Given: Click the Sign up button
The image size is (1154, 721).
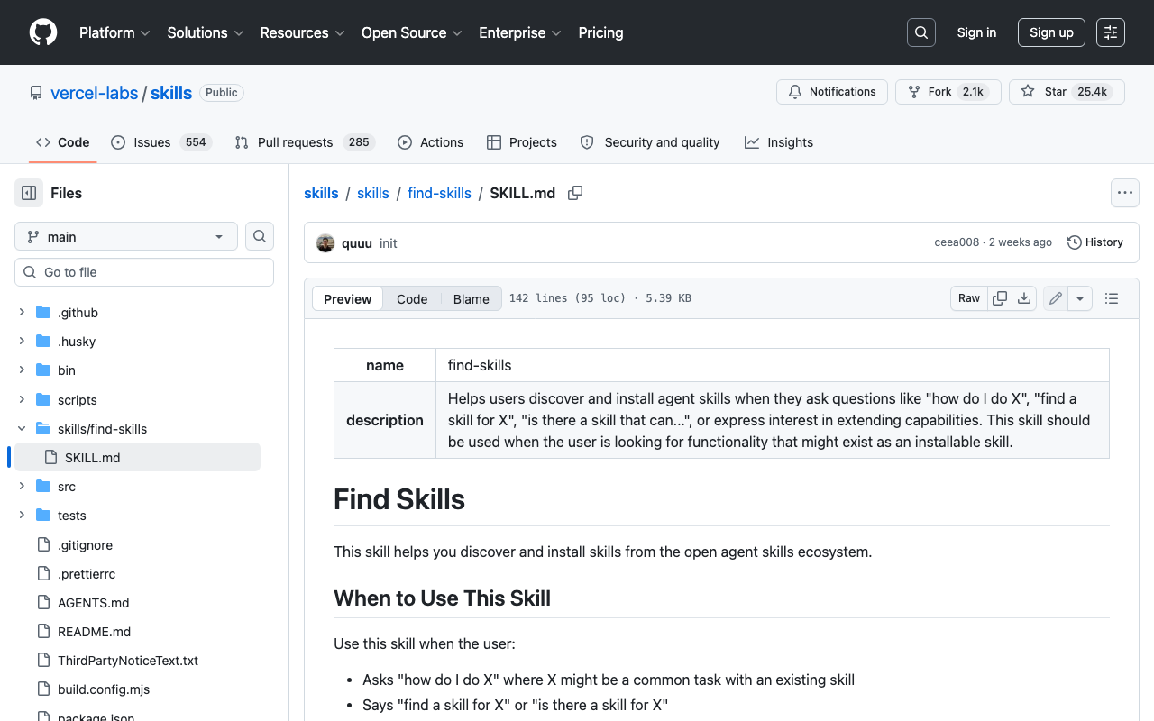Looking at the screenshot, I should tap(1051, 32).
